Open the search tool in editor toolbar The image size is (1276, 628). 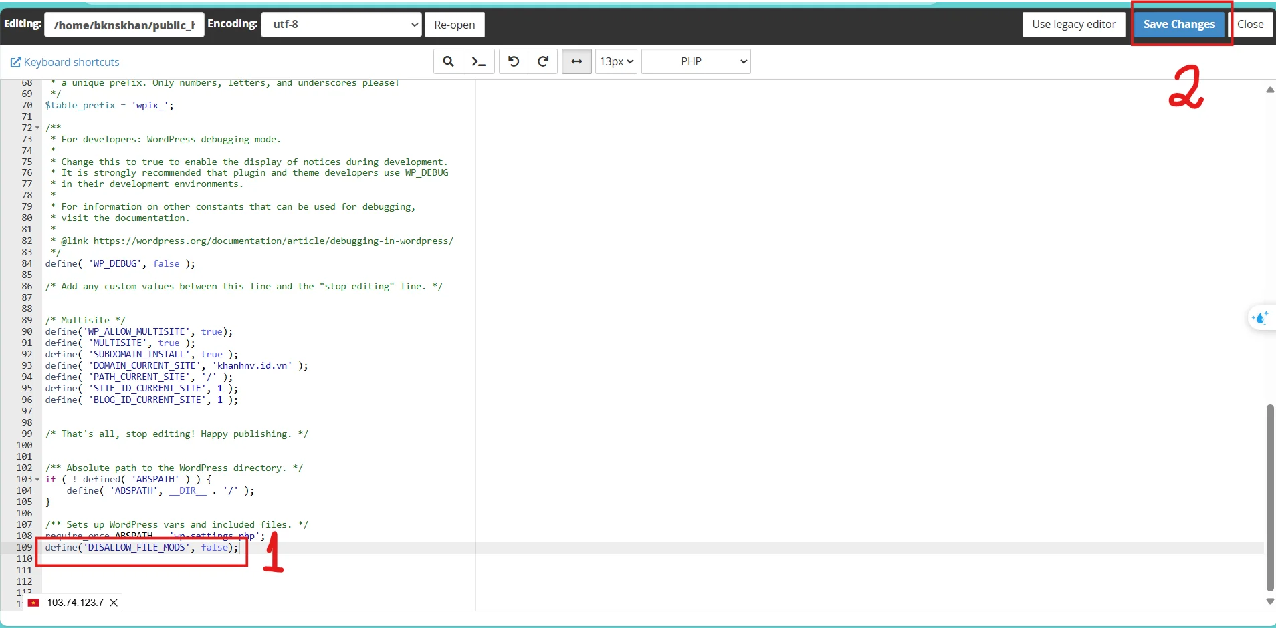(x=448, y=61)
